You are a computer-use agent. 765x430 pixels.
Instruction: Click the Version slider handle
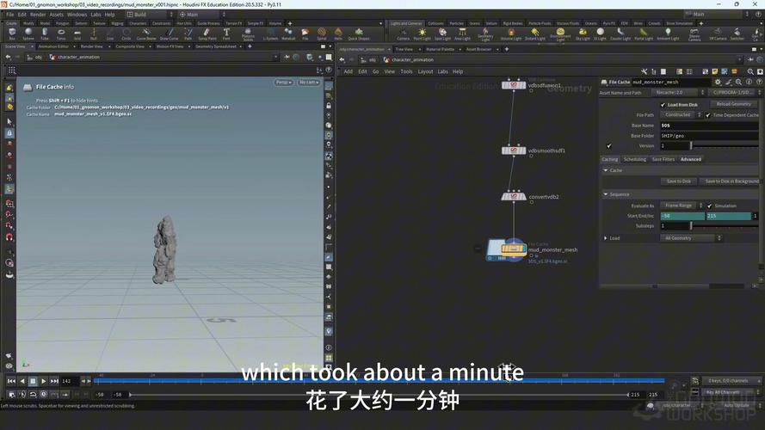691,146
